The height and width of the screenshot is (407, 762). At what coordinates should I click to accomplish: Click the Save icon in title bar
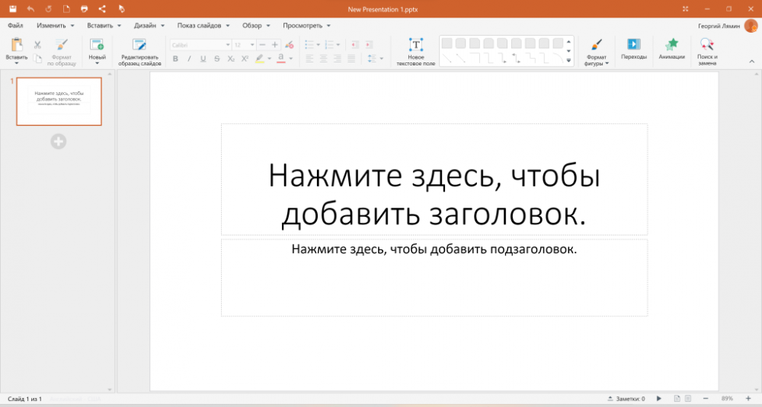pos(12,8)
